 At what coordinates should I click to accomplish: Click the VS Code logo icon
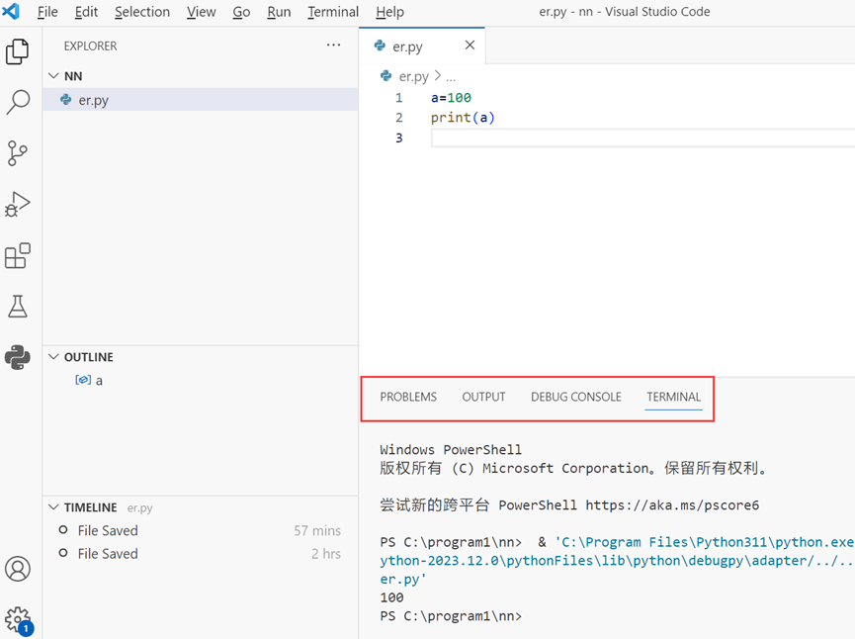point(11,11)
